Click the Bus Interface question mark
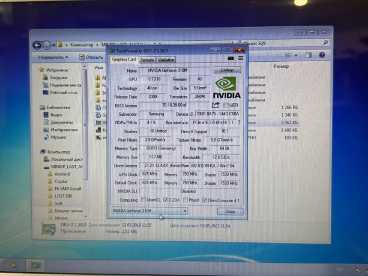This screenshot has height=276, width=368. (x=239, y=122)
